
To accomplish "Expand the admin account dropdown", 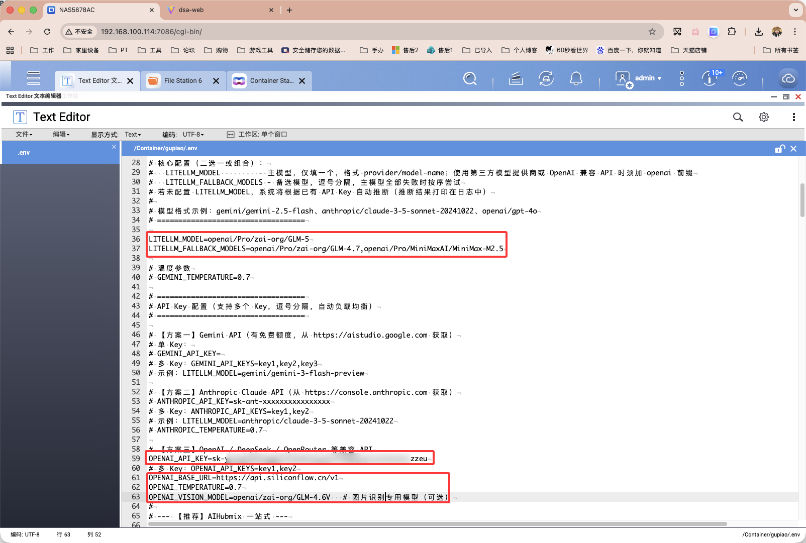I will [x=648, y=78].
